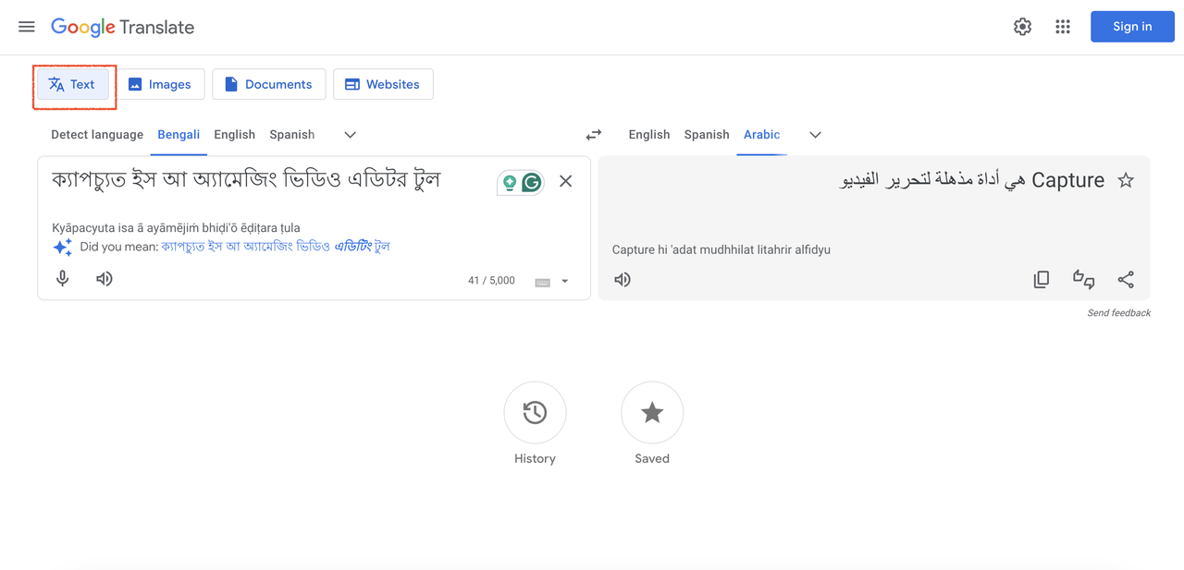Select Arabic as target language
Screen dimensions: 1184x570
[762, 135]
